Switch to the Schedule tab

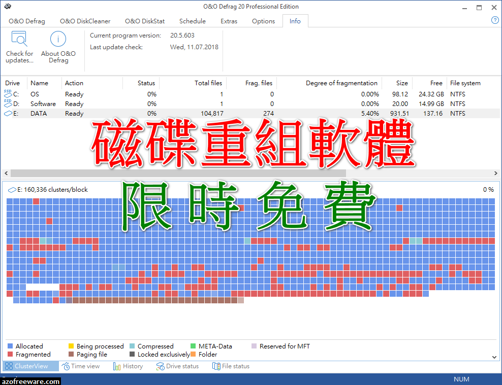(x=193, y=21)
